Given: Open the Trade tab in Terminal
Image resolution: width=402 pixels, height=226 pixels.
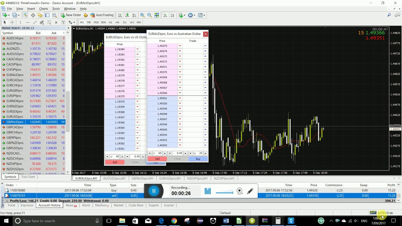Looking at the screenshot, I should [x=11, y=205].
